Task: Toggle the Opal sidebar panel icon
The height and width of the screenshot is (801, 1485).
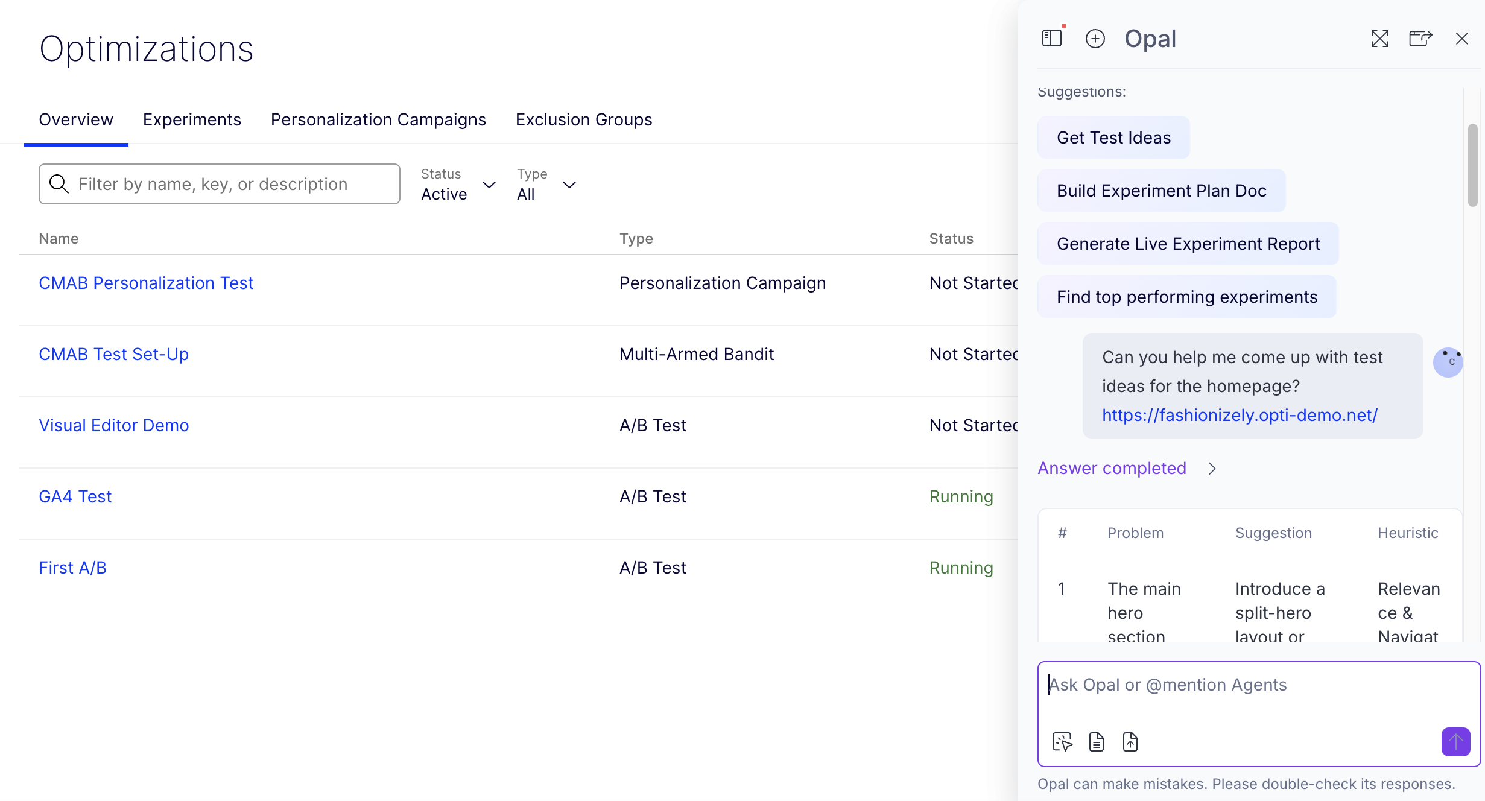Action: point(1052,39)
